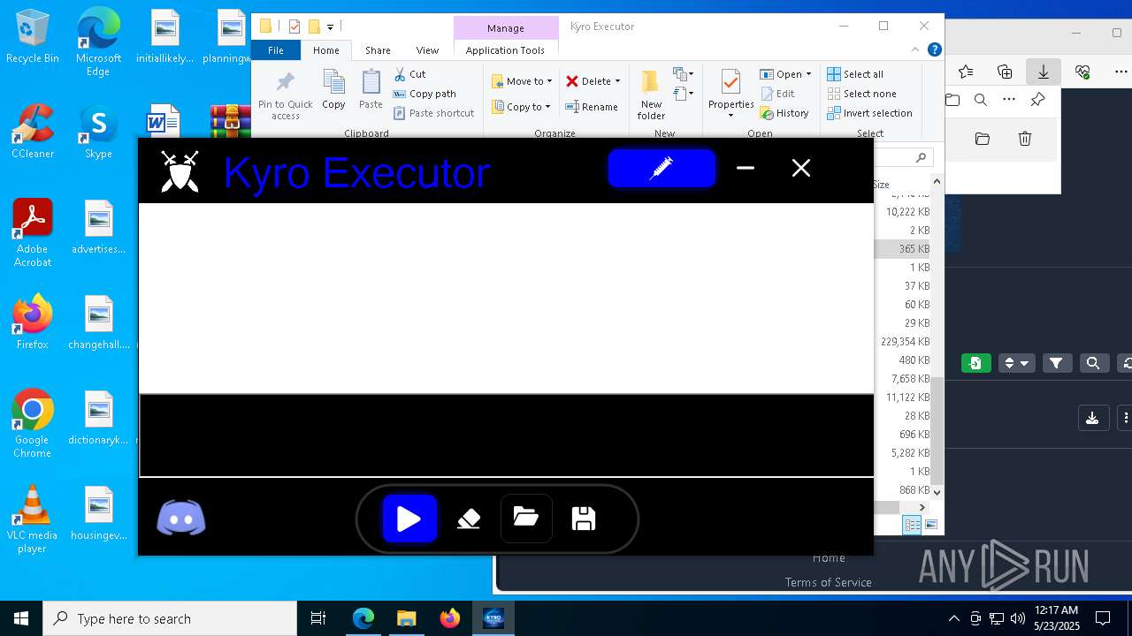Screen dimensions: 1132x636
Task: Expand Quick Access Toolbar customize arrow
Action: (x=330, y=27)
